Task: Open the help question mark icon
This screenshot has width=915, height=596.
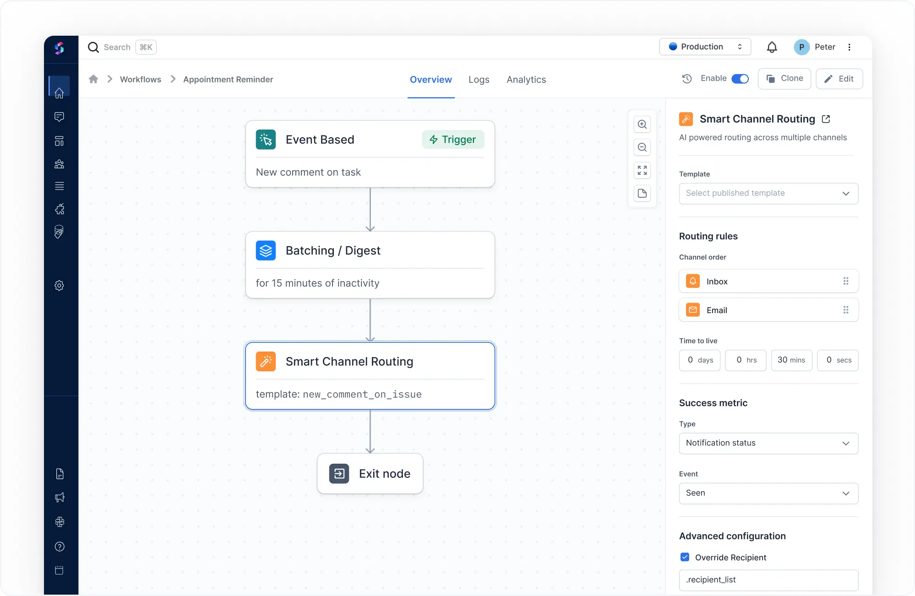Action: pyautogui.click(x=59, y=547)
